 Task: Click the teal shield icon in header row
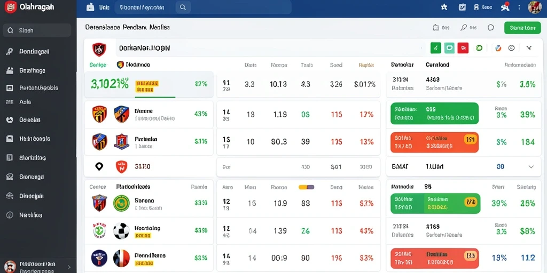coord(449,48)
